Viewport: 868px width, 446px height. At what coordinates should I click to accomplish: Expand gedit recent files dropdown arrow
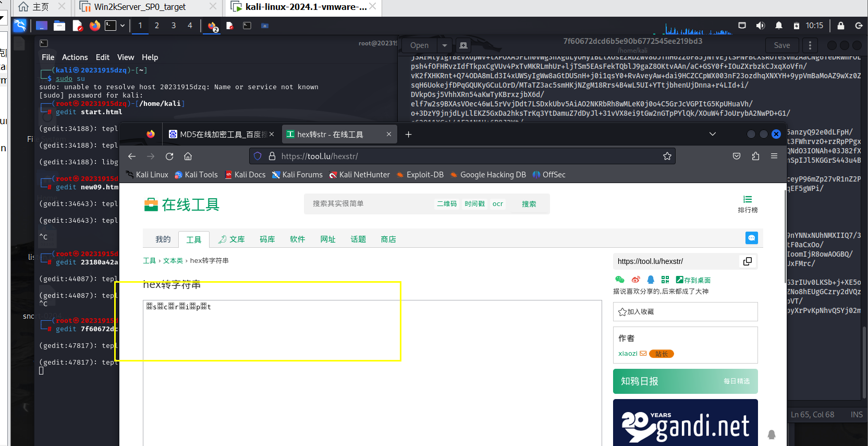[445, 45]
